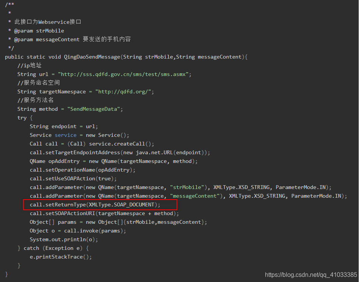The image size is (361, 282).
Task: Select the System.out.println(o) line
Action: [x=64, y=239]
